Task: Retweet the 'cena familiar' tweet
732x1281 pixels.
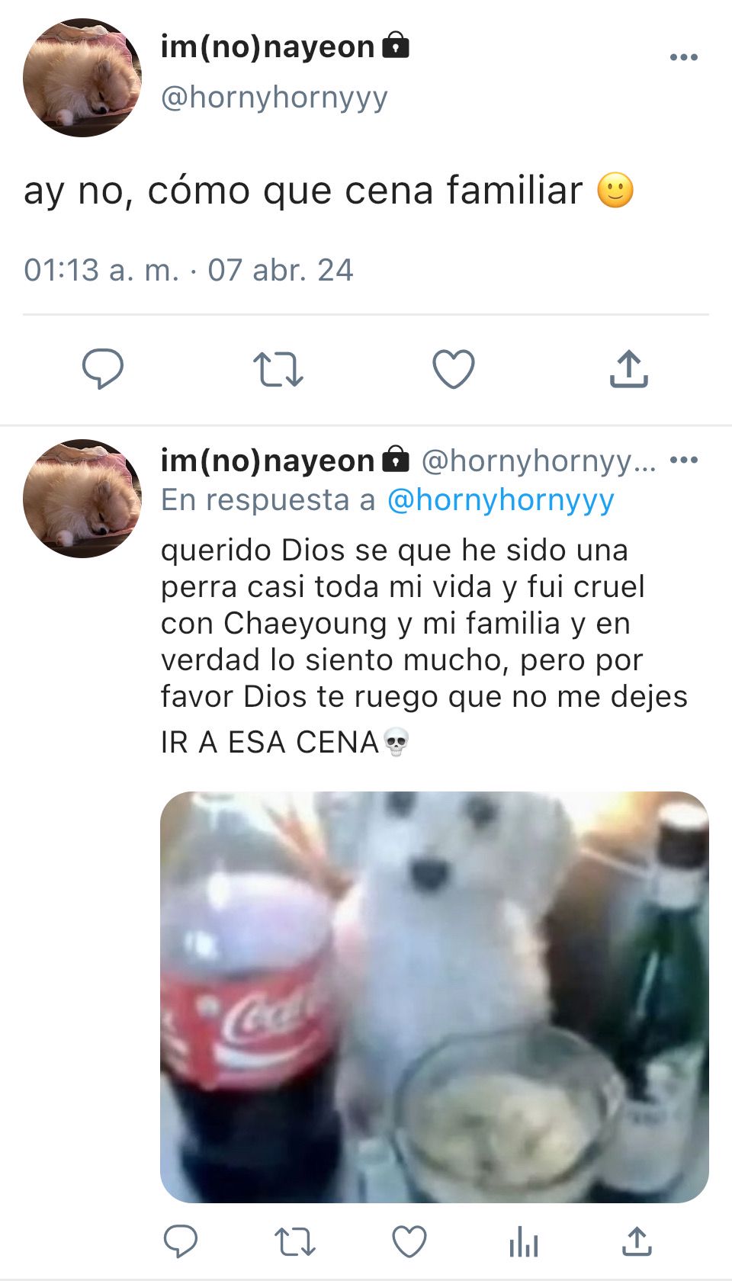Action: (x=278, y=369)
